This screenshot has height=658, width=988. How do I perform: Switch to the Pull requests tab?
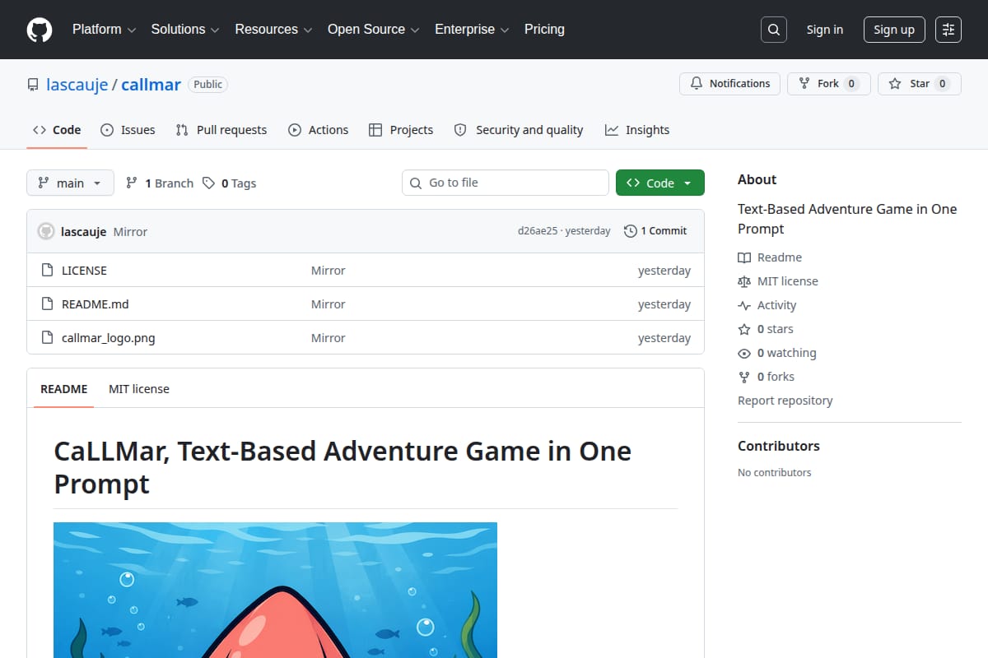pyautogui.click(x=221, y=130)
